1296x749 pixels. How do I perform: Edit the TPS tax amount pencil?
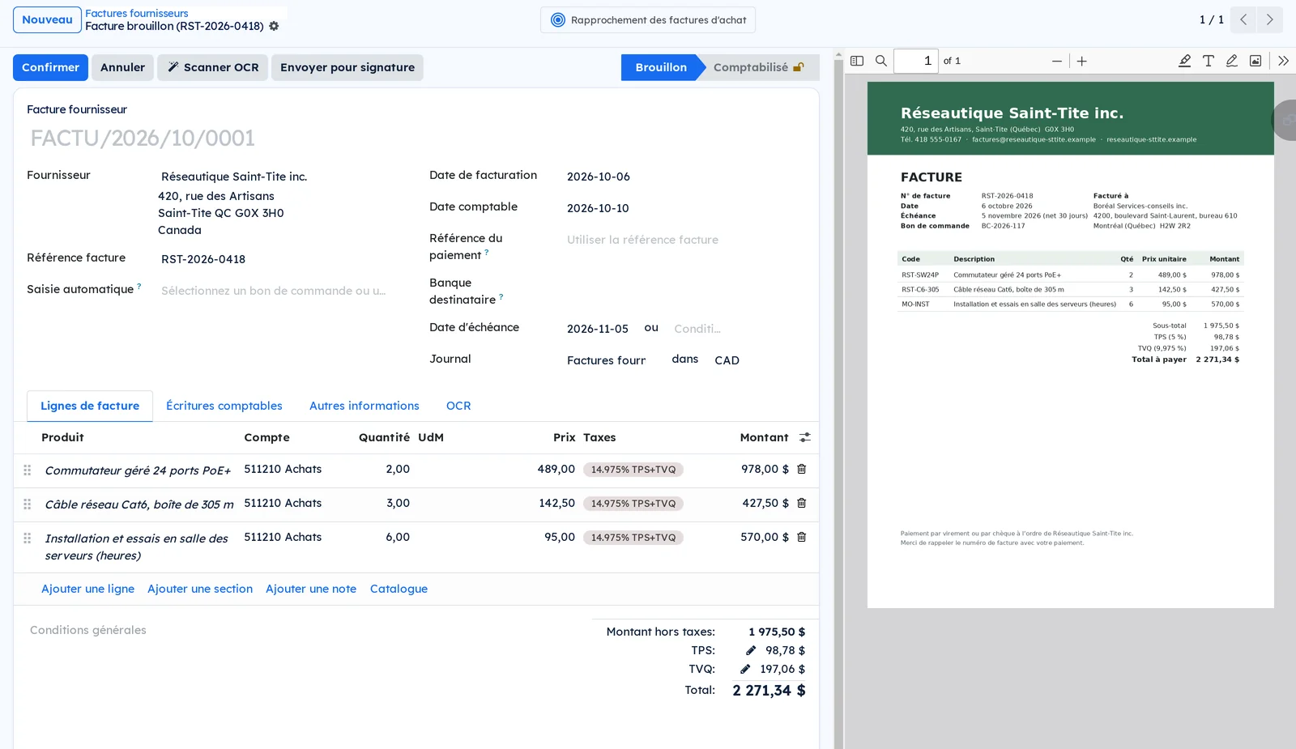coord(751,650)
